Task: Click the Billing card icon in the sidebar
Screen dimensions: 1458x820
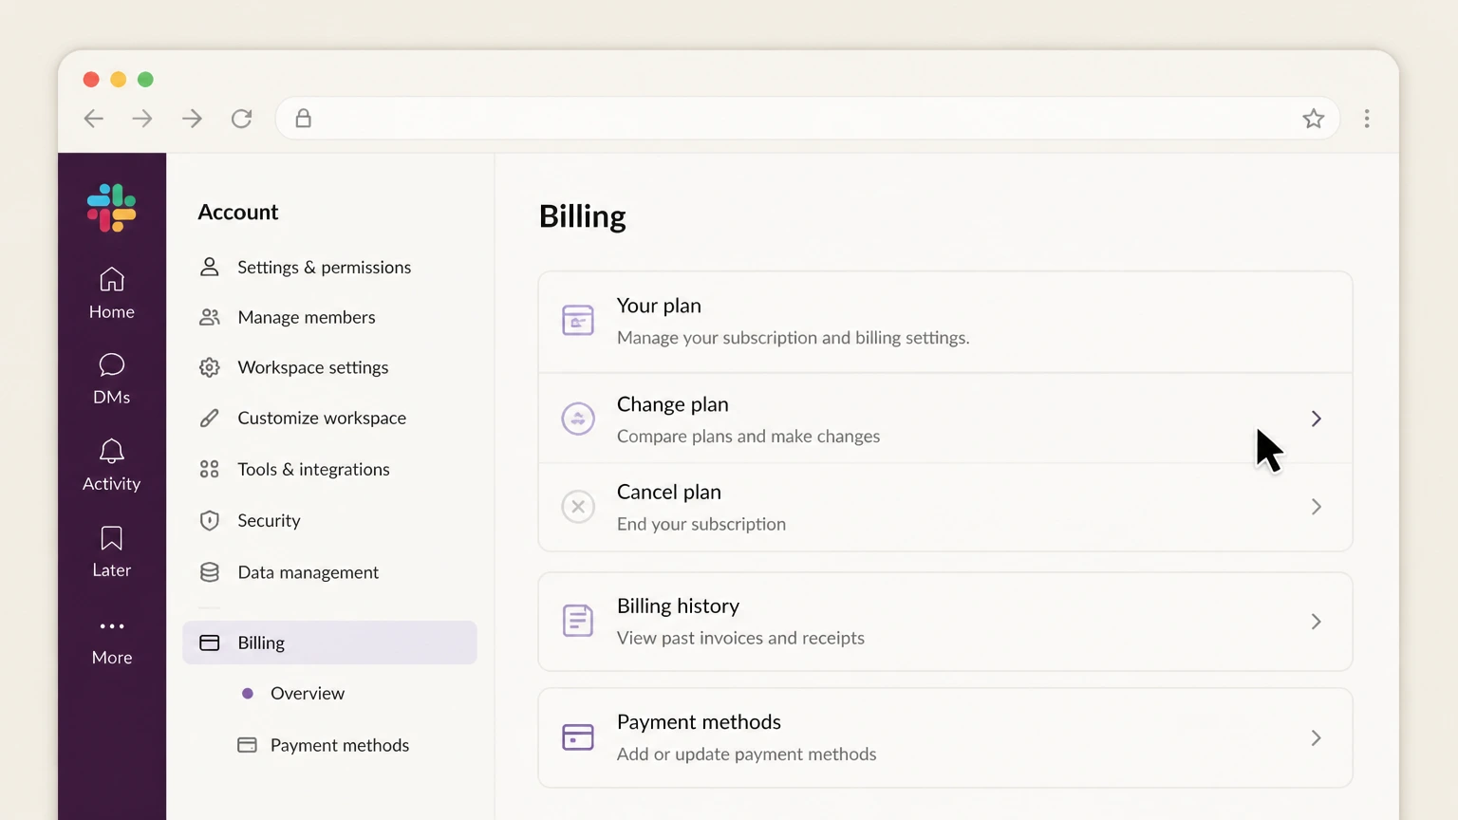Action: coord(210,643)
